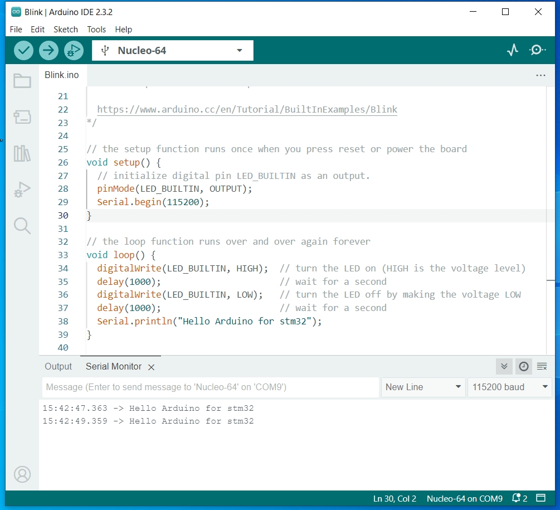Viewport: 560px width, 510px height.
Task: Open the notifications bell in status bar
Action: tap(520, 498)
